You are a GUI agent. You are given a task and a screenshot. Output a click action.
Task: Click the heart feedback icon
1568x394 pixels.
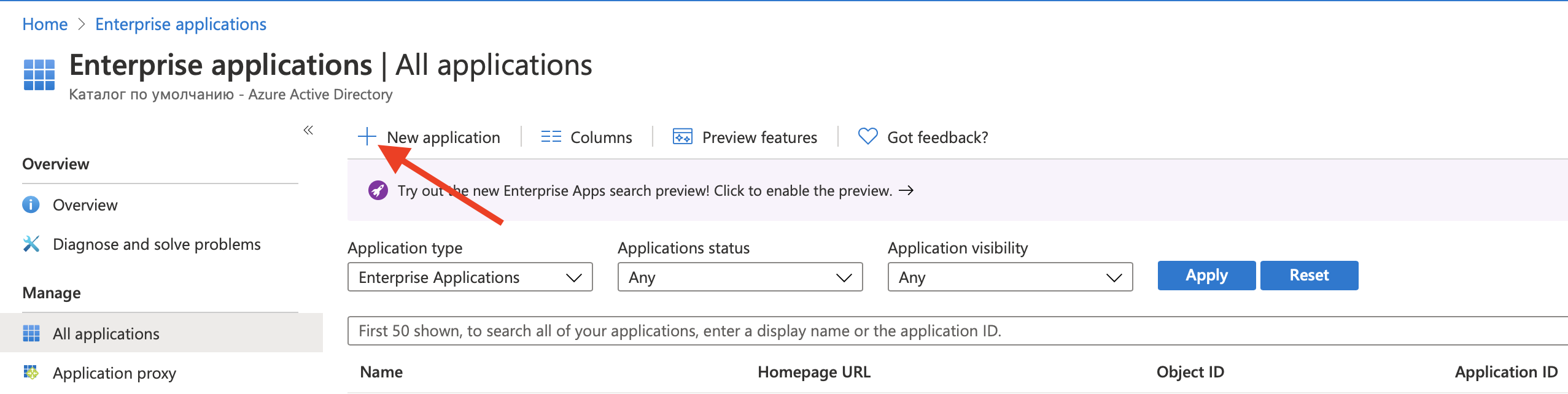[867, 136]
